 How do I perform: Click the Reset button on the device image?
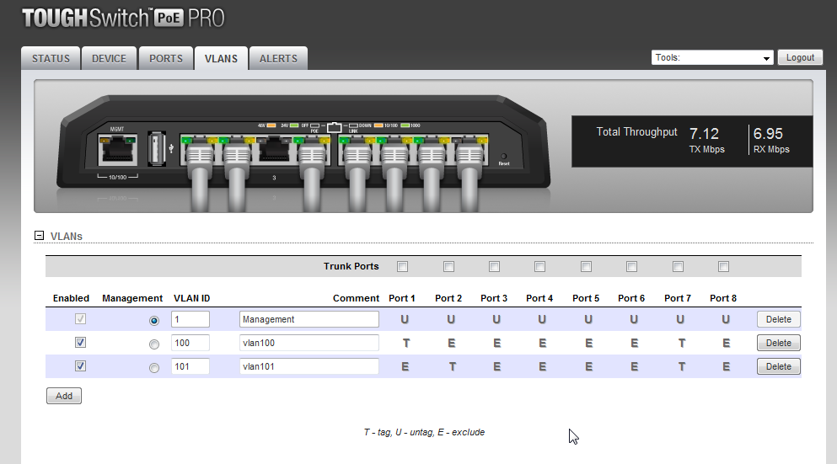(x=503, y=157)
